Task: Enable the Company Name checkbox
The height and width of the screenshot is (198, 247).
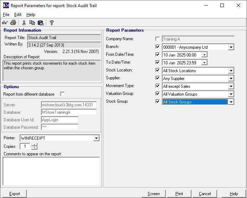Action: point(158,39)
